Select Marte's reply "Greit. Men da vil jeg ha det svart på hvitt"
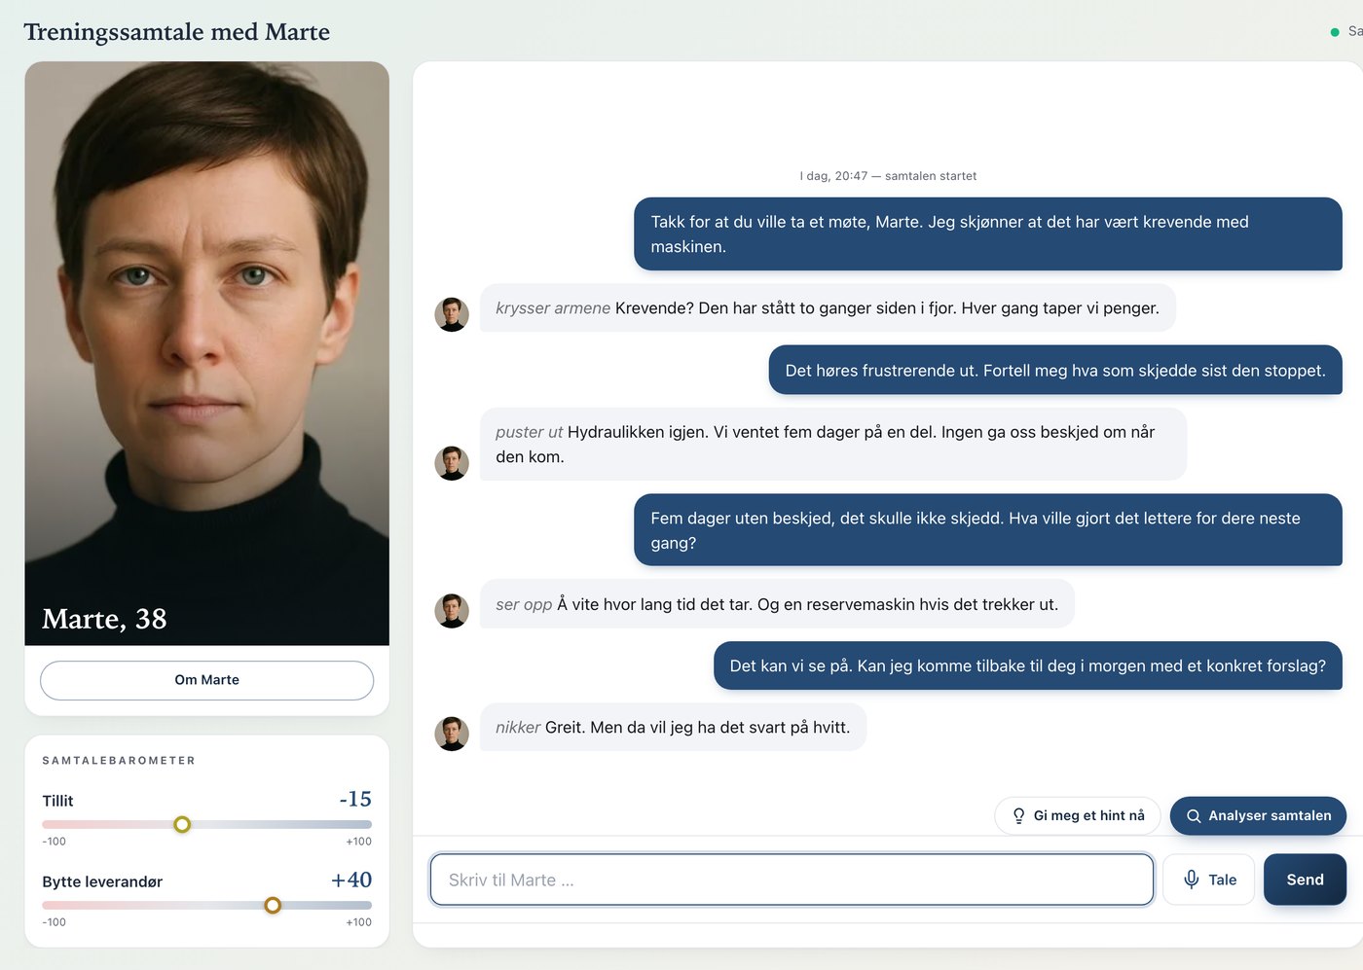The height and width of the screenshot is (970, 1363). pyautogui.click(x=673, y=728)
